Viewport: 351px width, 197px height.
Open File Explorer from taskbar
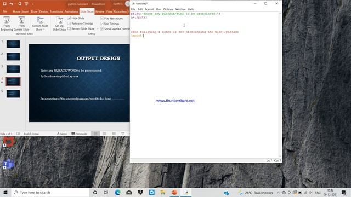(x=163, y=192)
